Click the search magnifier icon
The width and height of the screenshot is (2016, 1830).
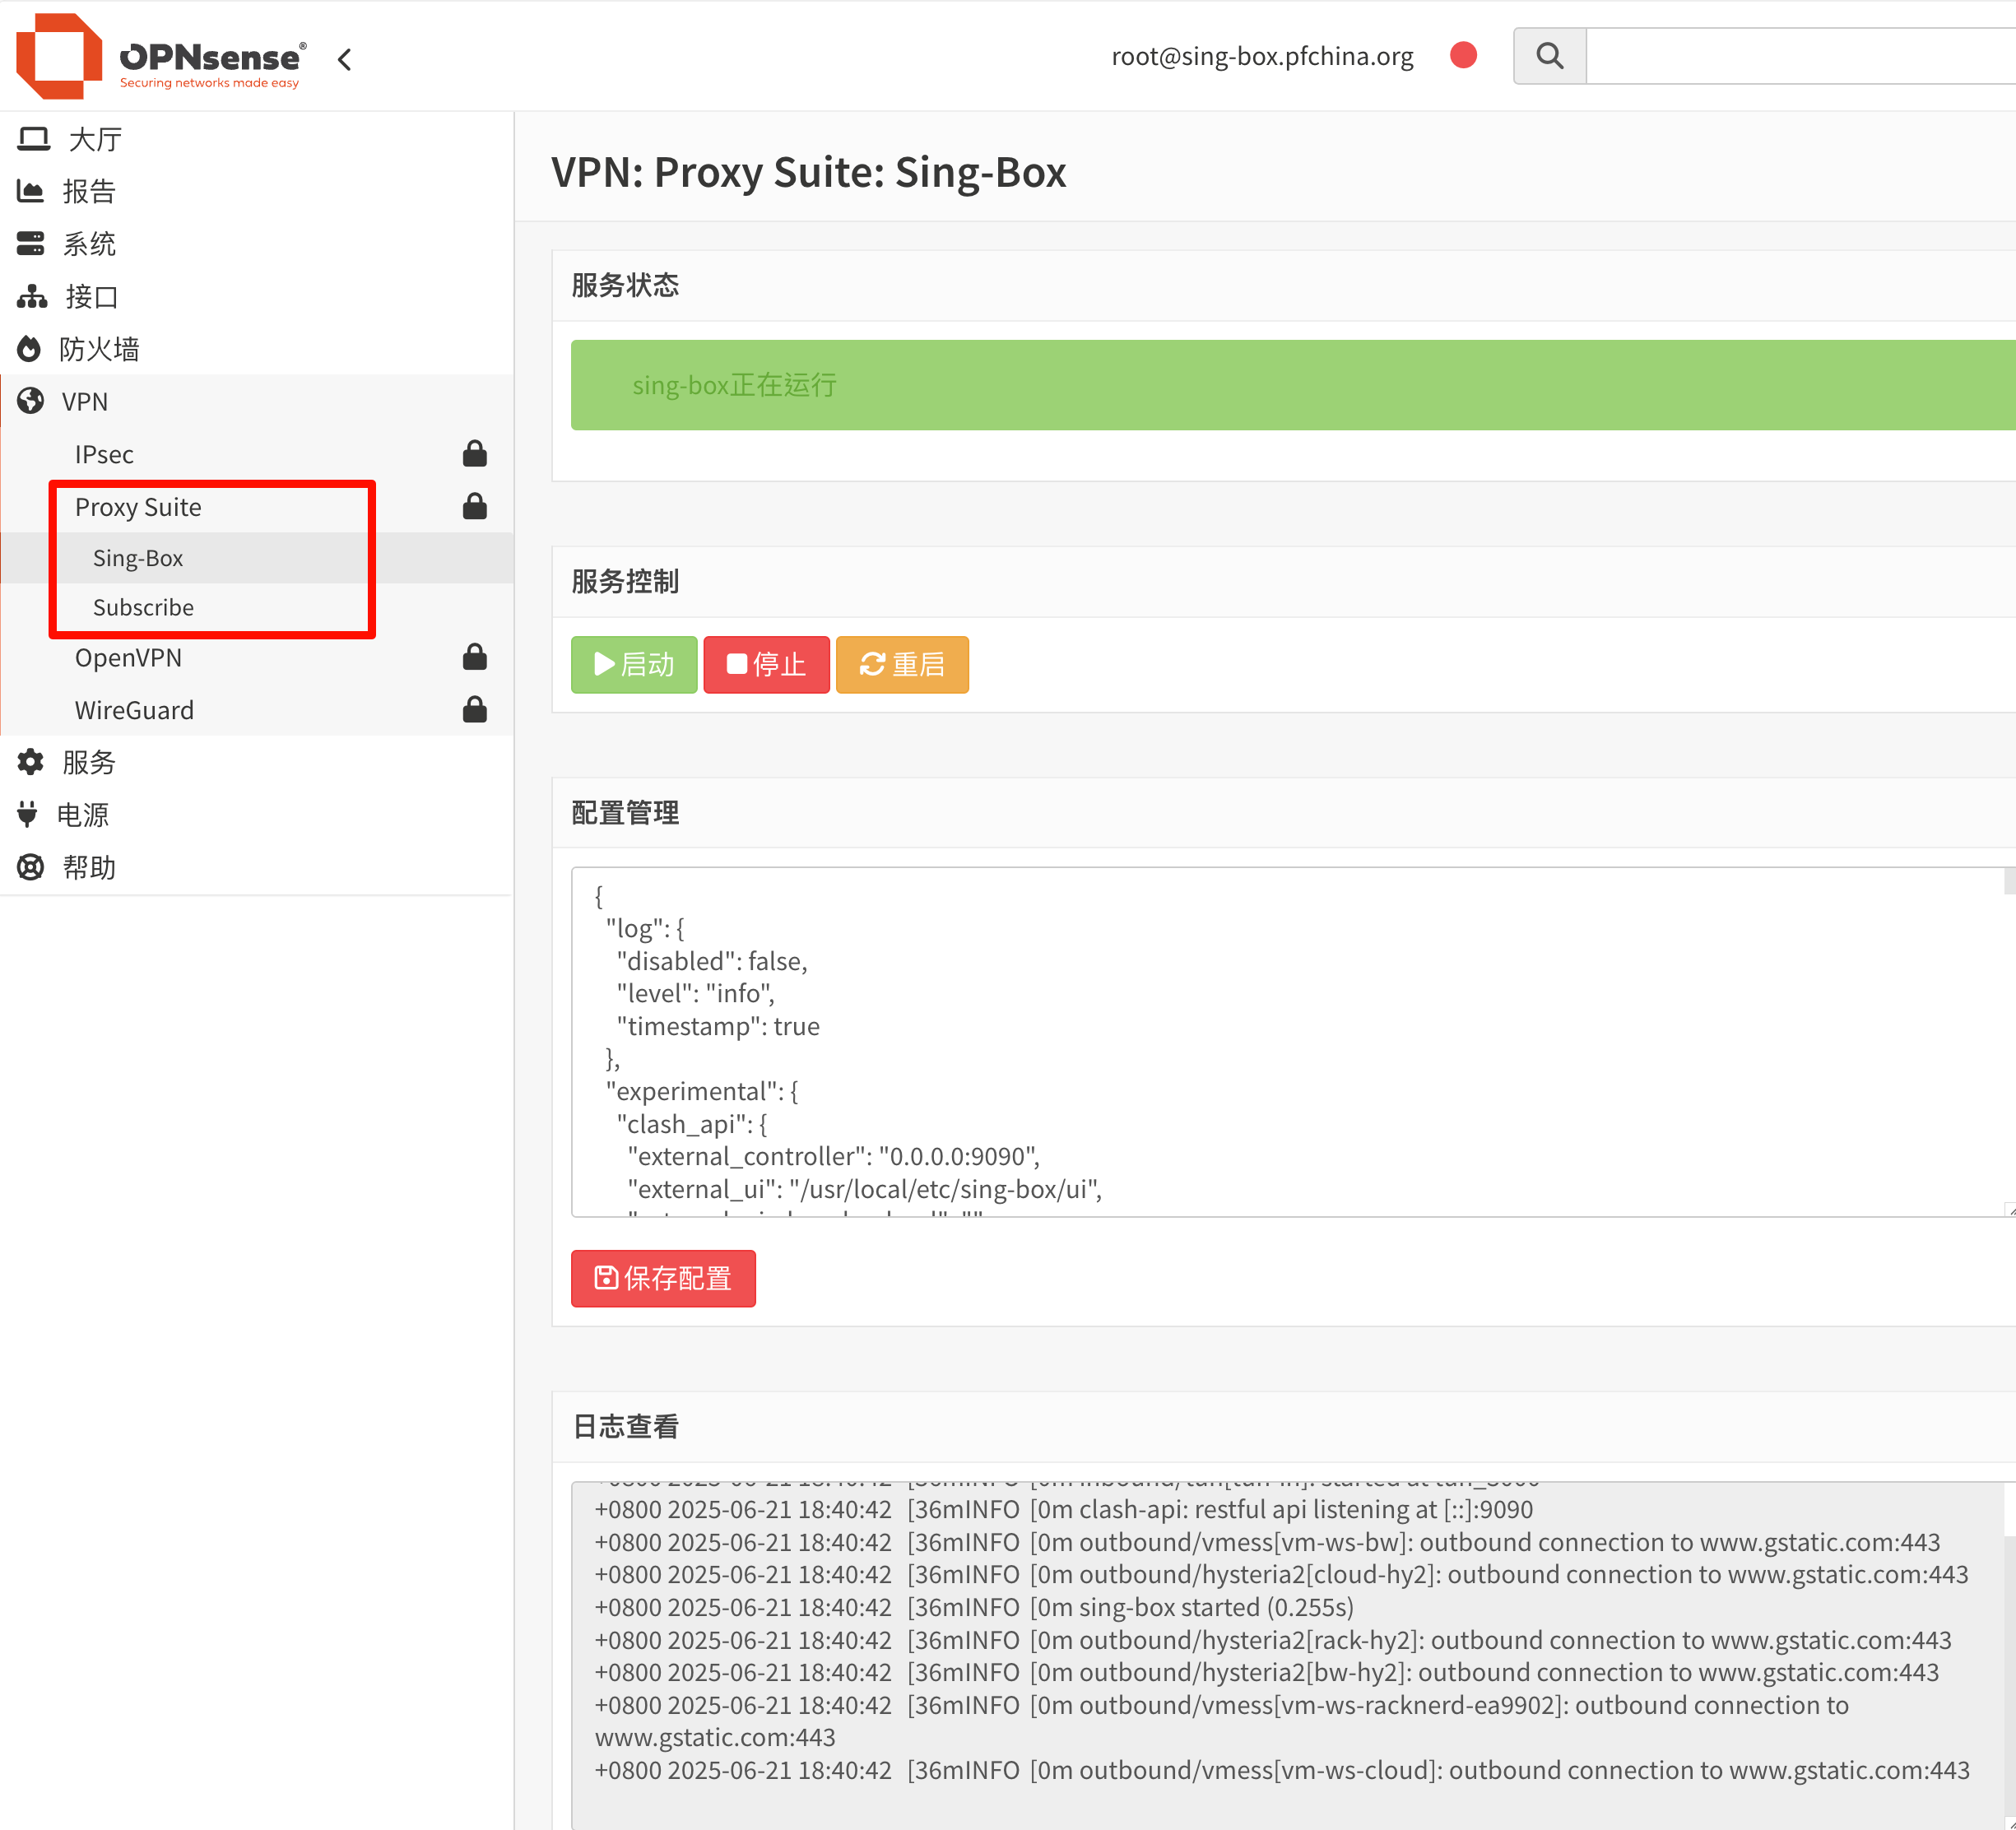click(x=1549, y=56)
